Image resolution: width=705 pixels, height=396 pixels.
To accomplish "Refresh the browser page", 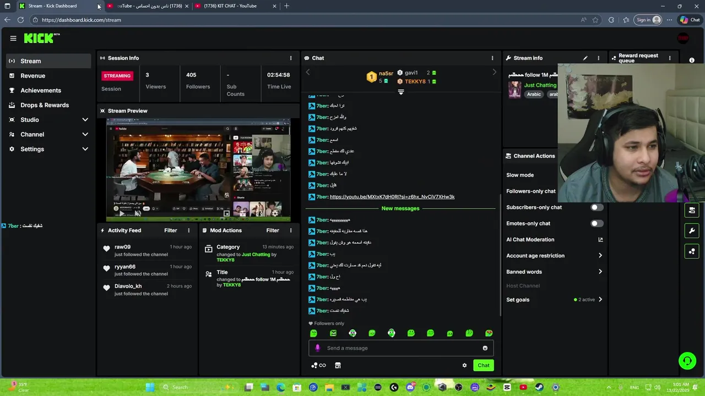I will (20, 20).
